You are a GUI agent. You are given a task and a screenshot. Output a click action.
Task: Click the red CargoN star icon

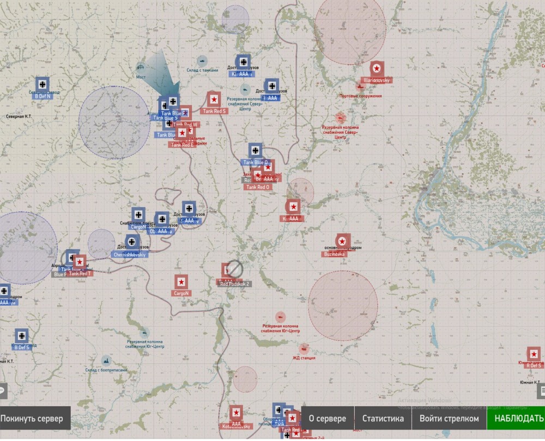(x=181, y=282)
